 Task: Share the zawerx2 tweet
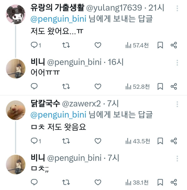(x=174, y=141)
